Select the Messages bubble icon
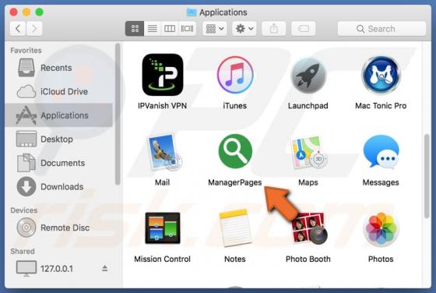The image size is (436, 293). [x=381, y=152]
